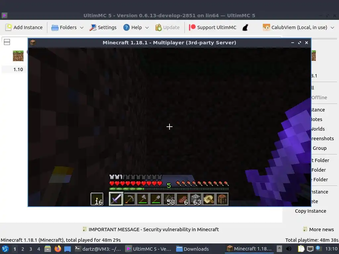This screenshot has width=339, height=254.
Task: Switch to Downloads taskbar entry
Action: point(192,249)
